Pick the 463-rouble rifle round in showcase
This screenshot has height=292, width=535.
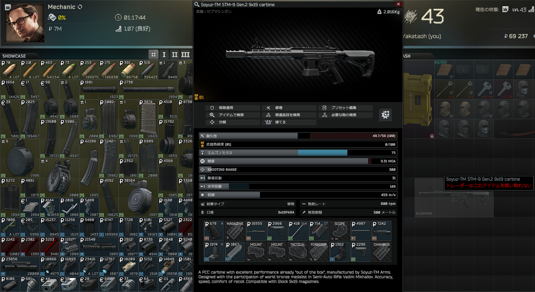point(49,69)
